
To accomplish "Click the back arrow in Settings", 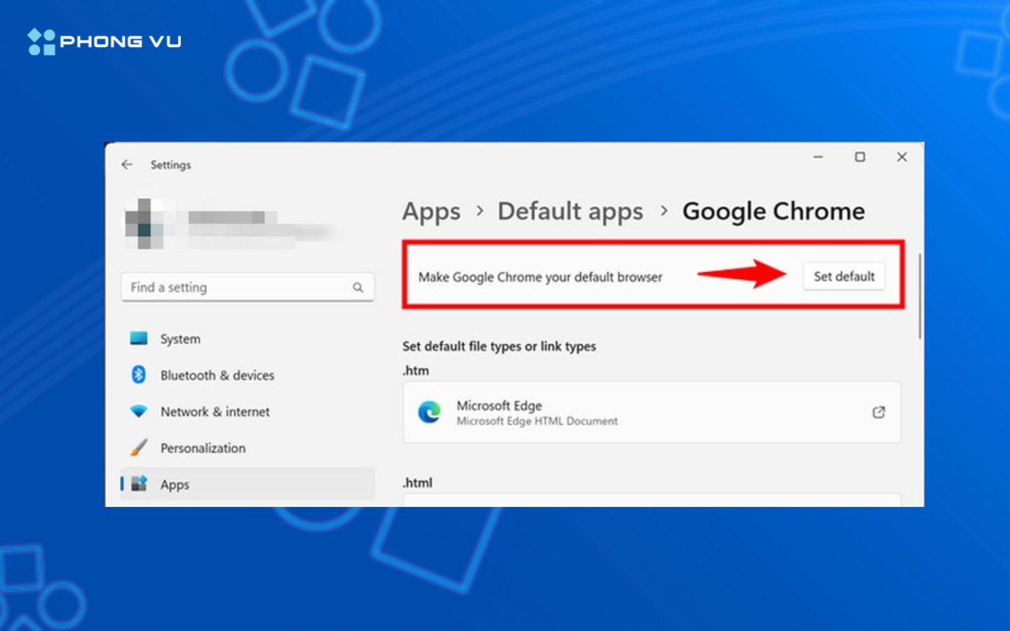I will 127,164.
